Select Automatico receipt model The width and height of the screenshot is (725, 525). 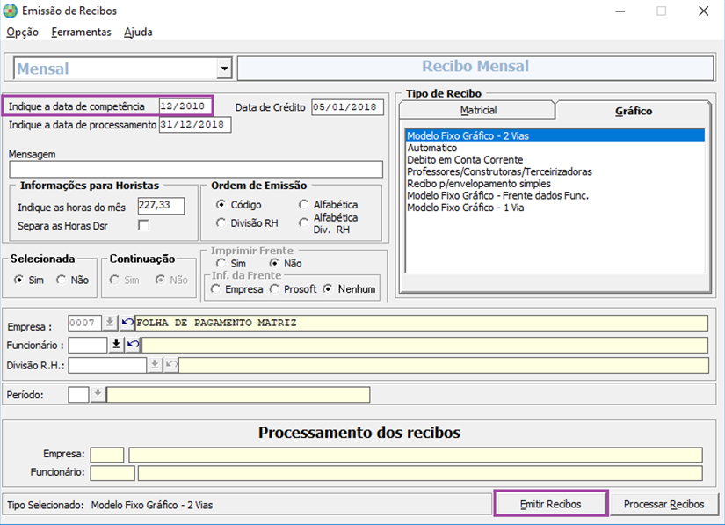tap(555, 148)
